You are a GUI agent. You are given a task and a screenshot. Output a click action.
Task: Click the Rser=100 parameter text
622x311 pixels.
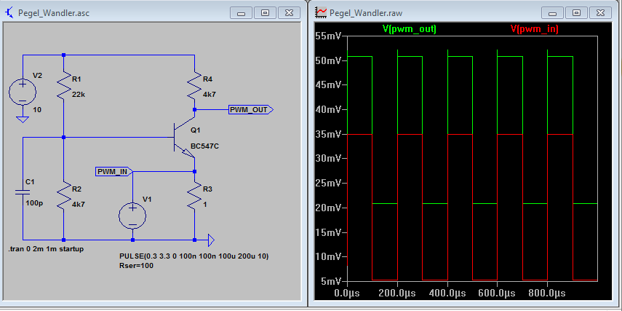point(136,266)
